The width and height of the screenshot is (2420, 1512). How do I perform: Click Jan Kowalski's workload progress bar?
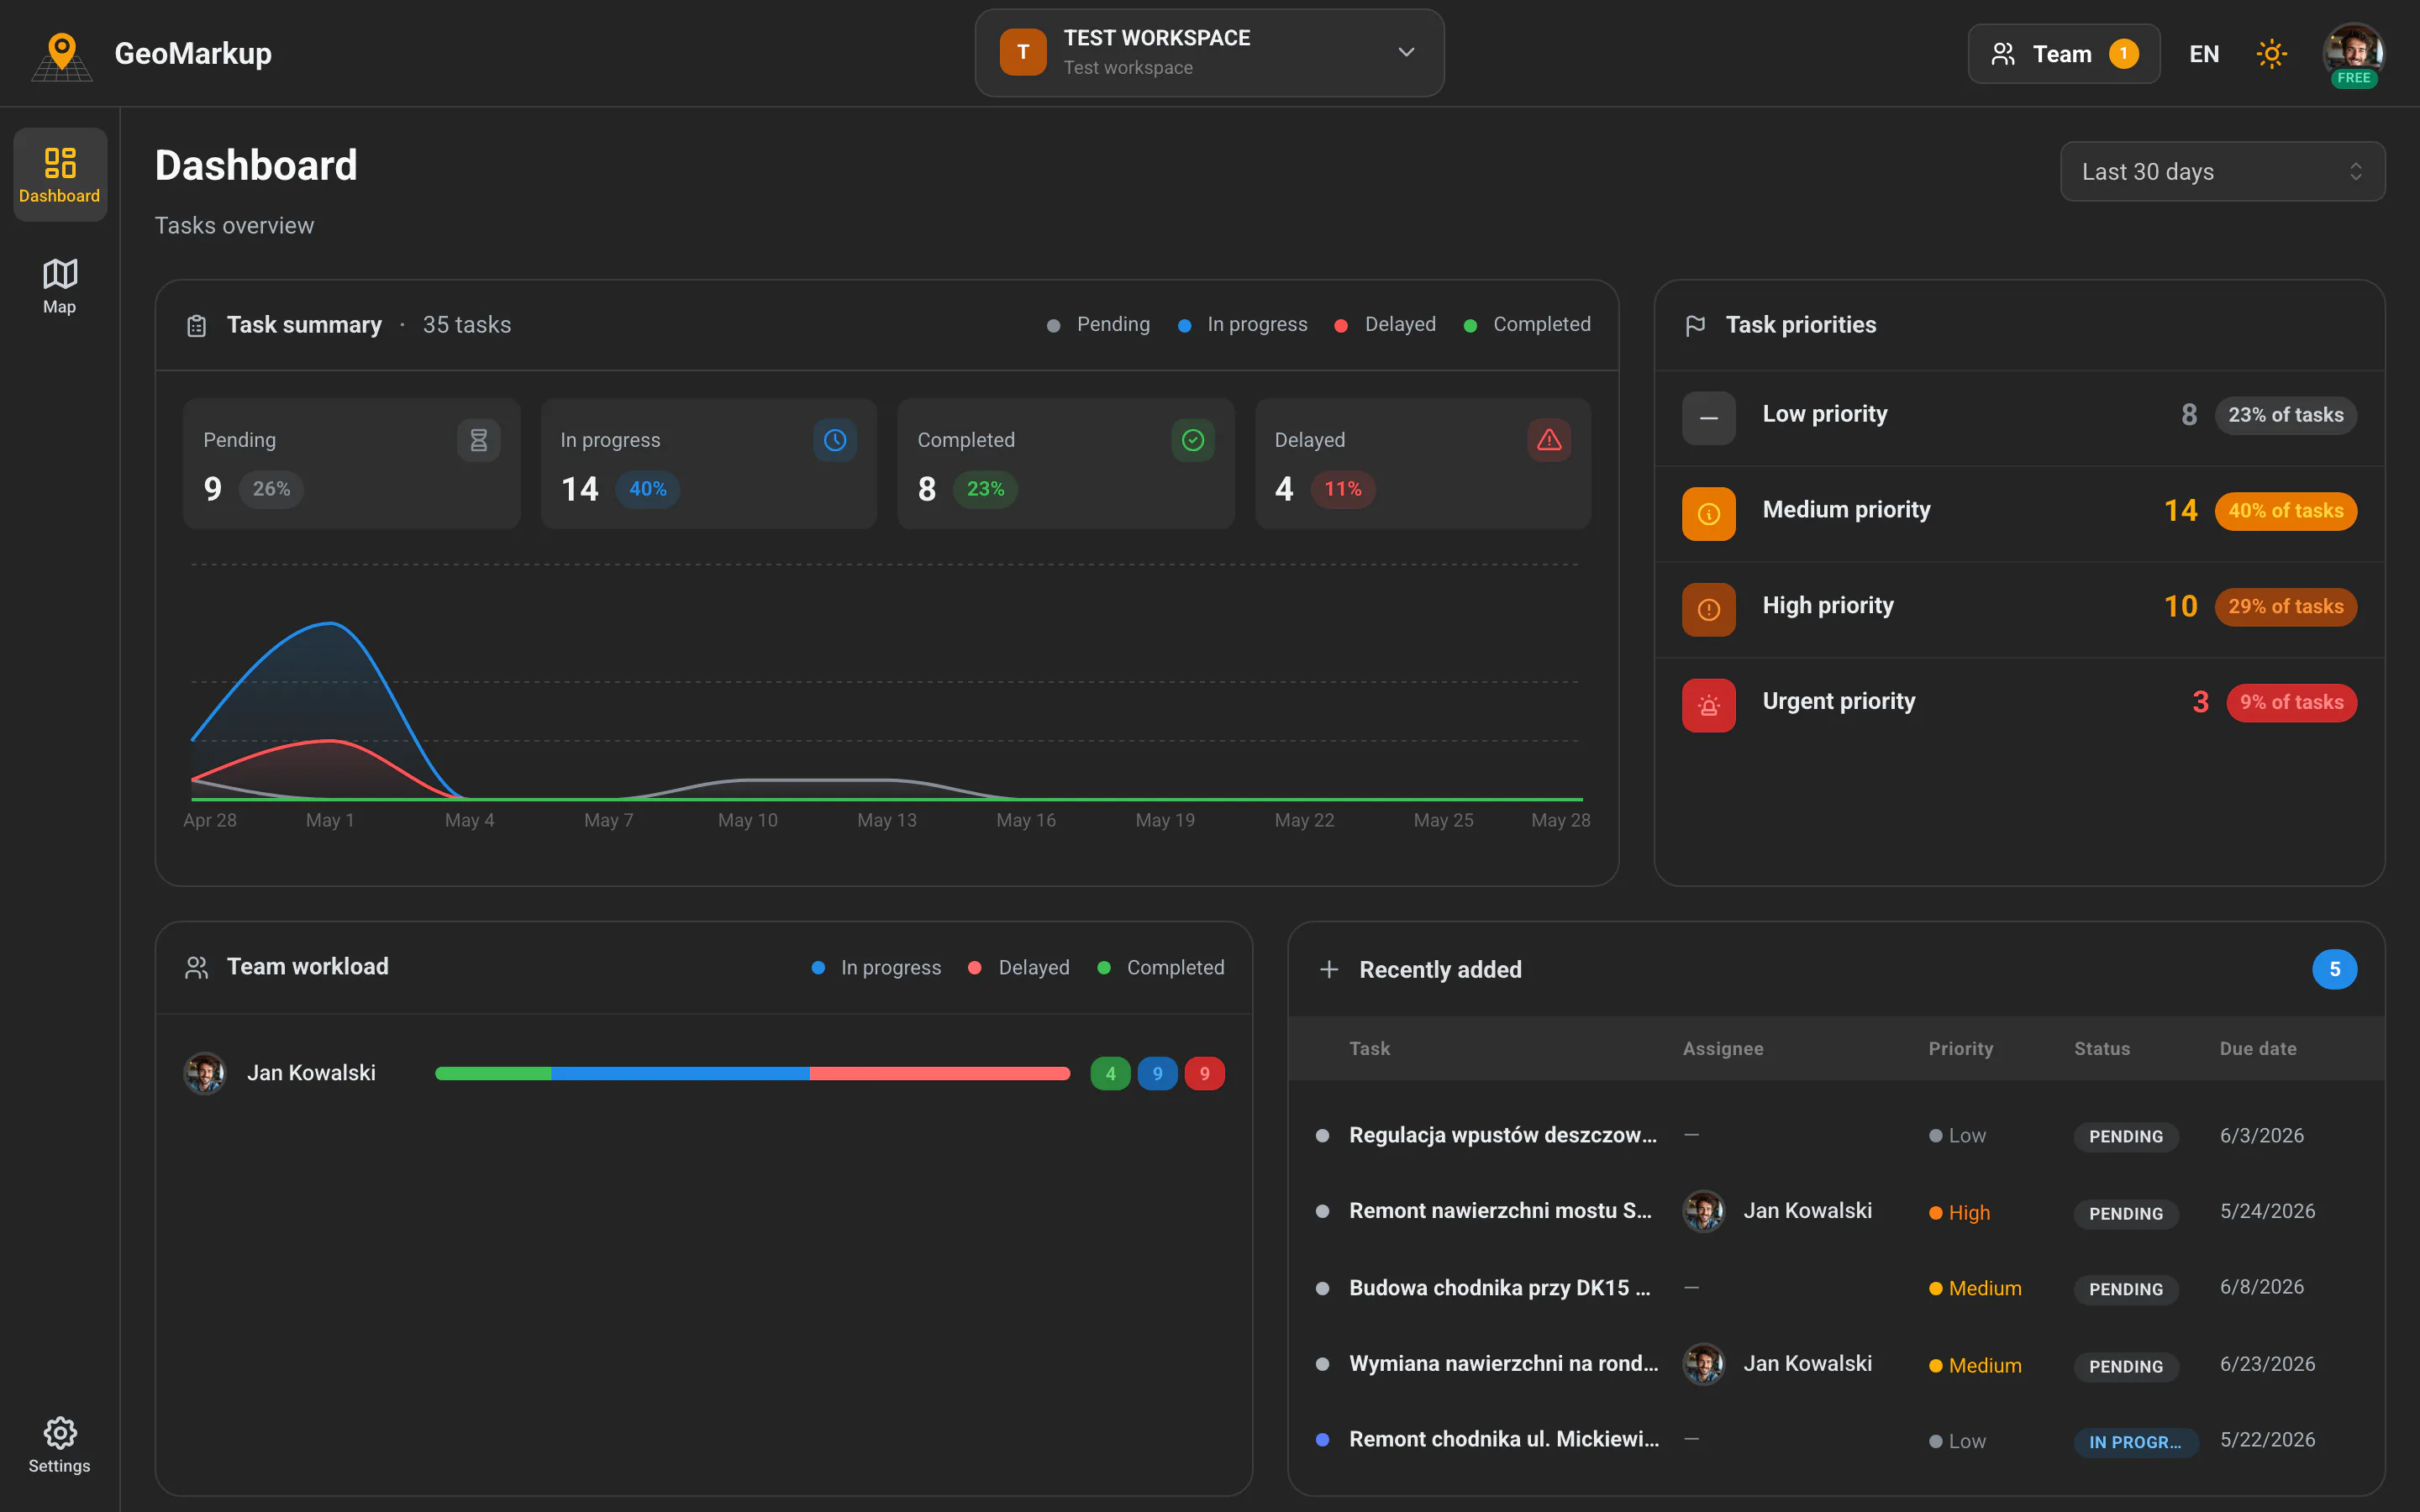point(752,1073)
